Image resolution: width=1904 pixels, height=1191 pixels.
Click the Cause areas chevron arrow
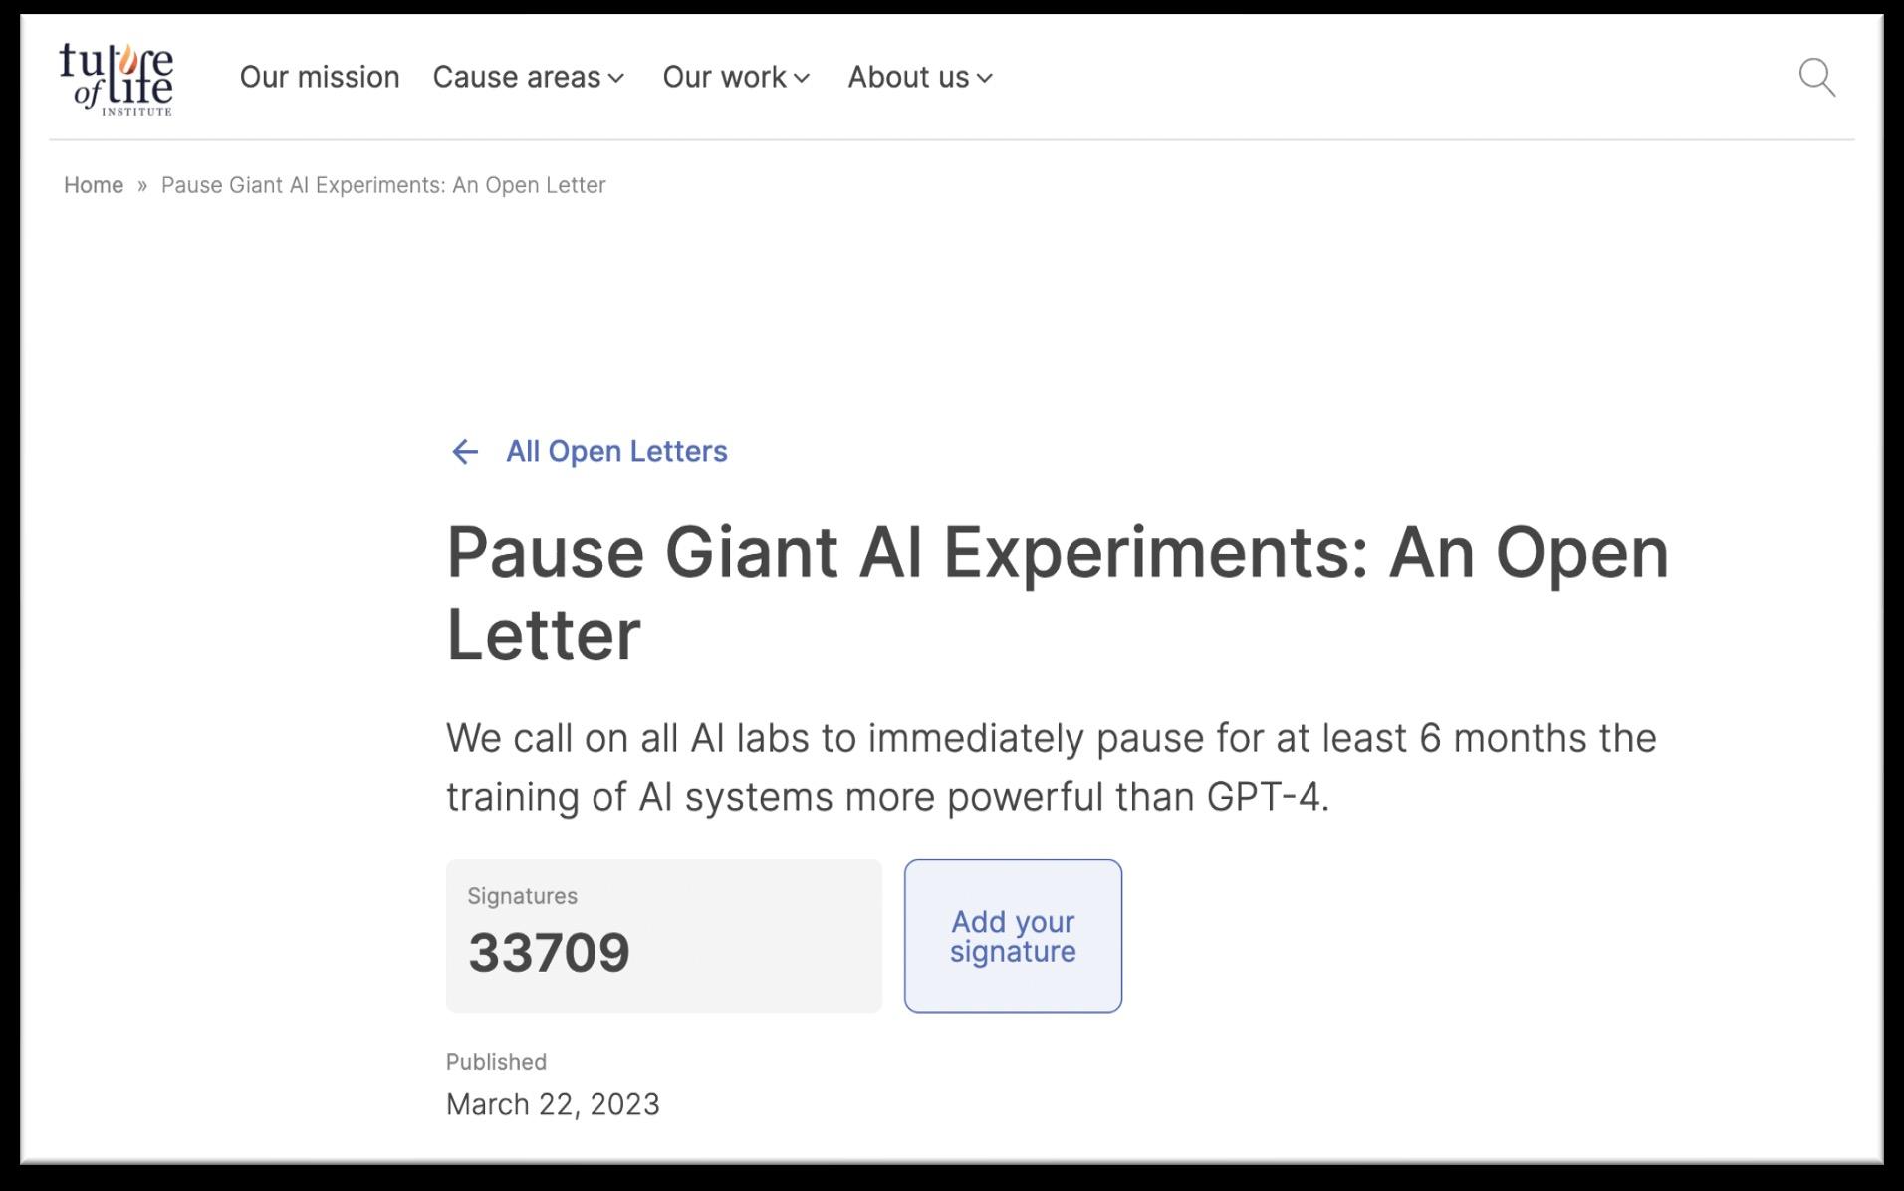(616, 78)
